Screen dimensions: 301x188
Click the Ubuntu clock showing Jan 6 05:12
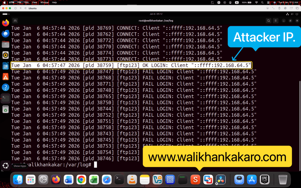click(156, 14)
